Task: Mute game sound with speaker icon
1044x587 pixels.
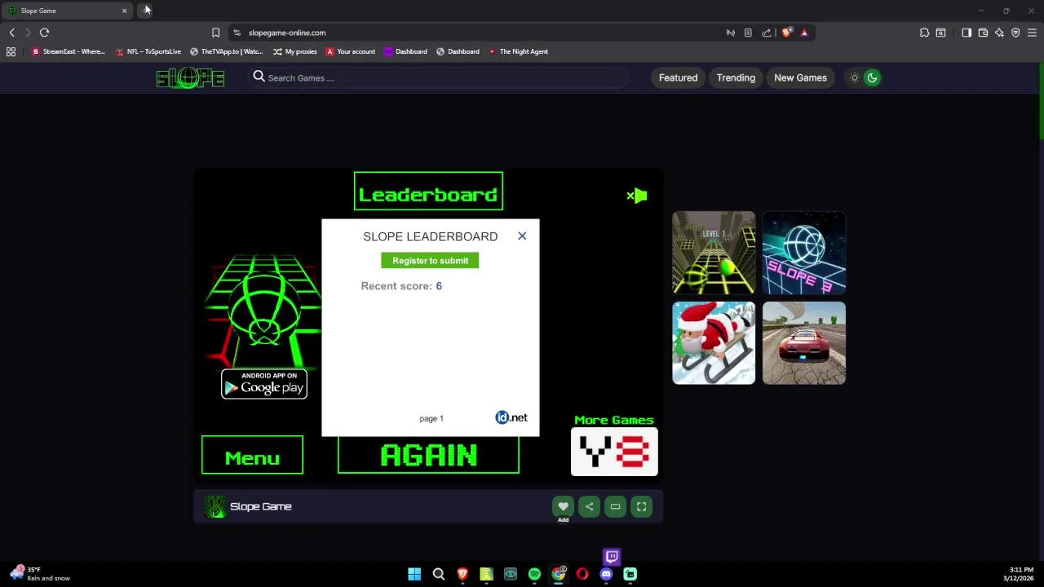Action: pos(637,196)
